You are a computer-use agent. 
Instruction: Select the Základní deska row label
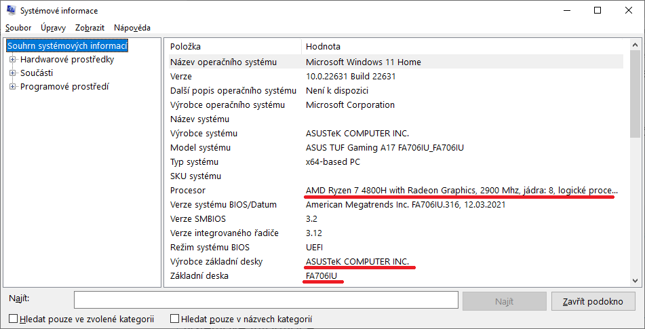(x=199, y=276)
